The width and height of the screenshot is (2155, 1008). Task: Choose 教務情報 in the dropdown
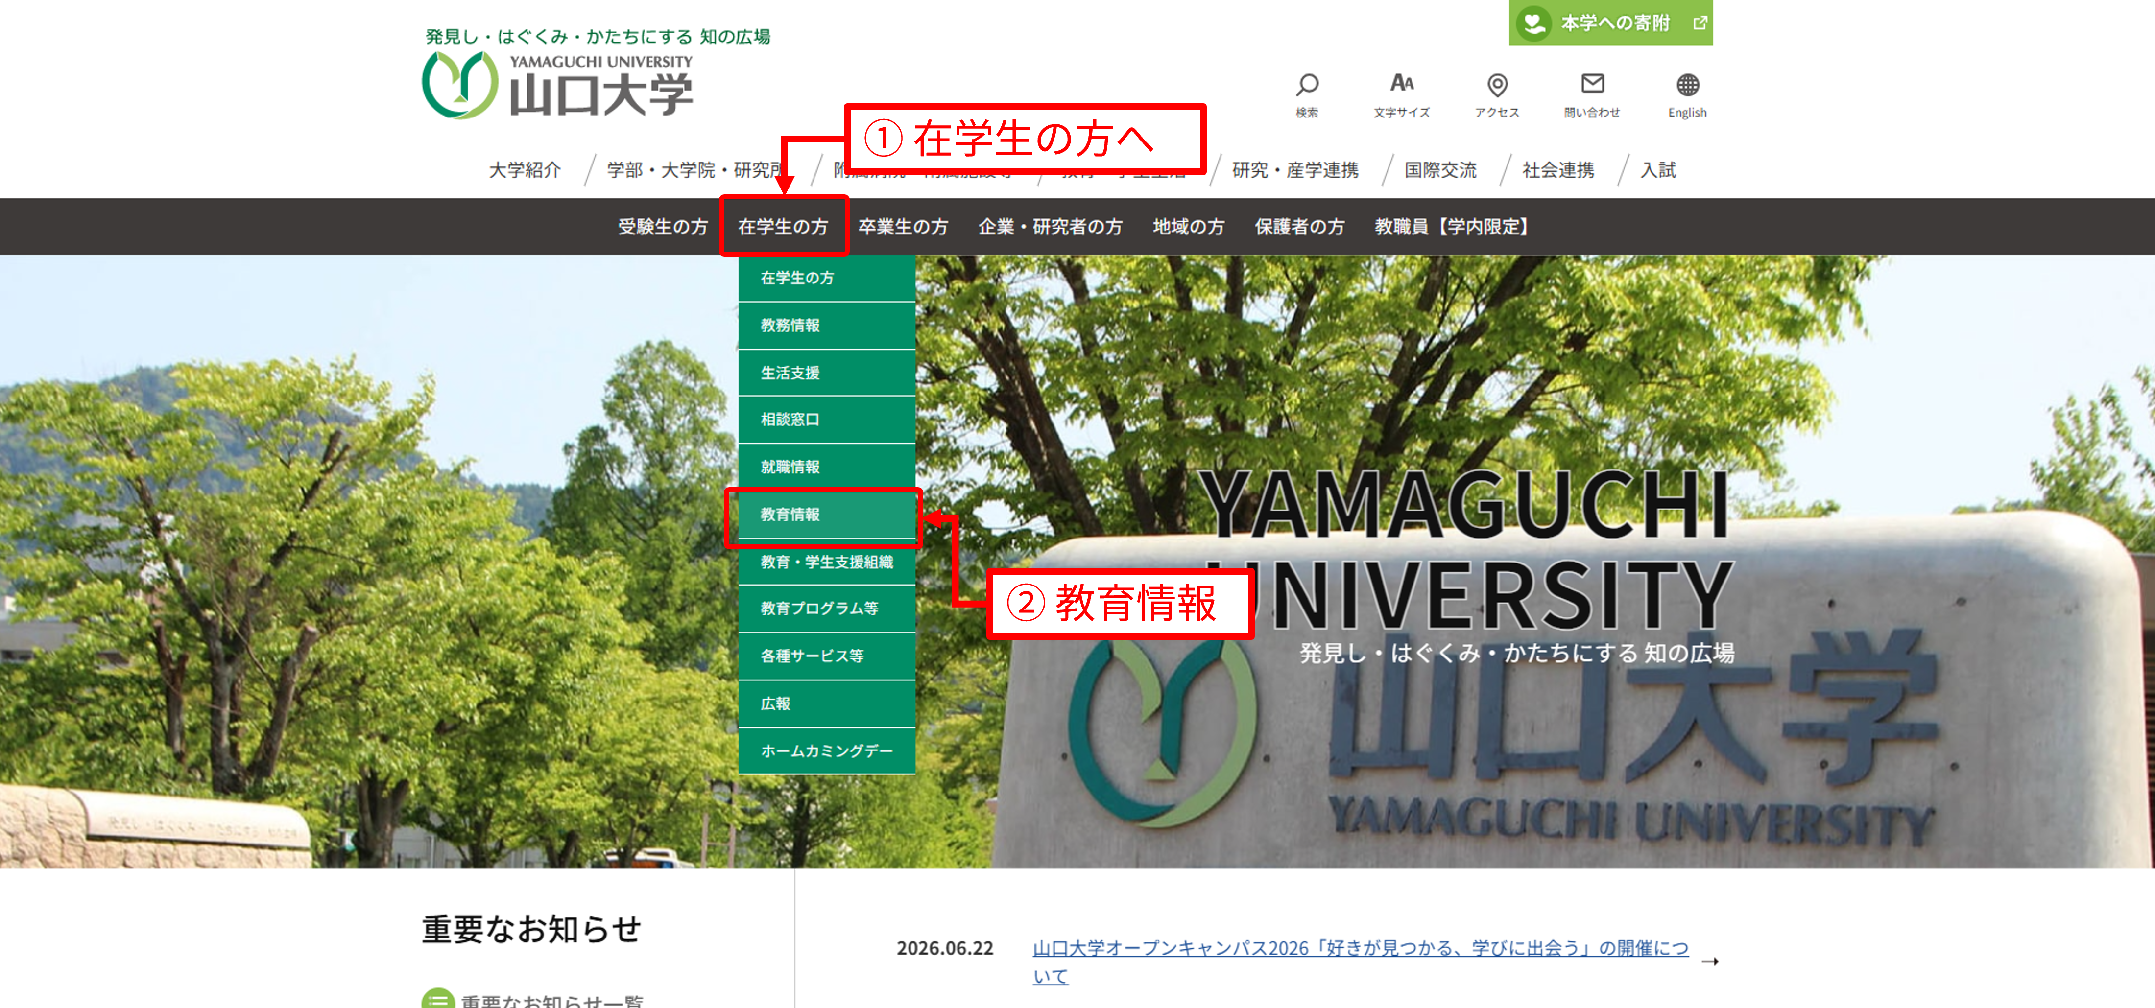[827, 326]
